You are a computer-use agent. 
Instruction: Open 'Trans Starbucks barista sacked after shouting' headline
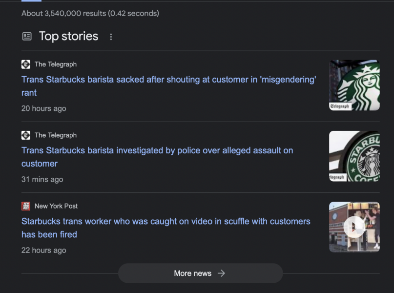[x=168, y=86]
